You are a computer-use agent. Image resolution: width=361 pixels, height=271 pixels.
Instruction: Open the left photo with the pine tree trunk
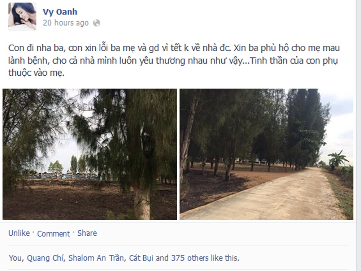pyautogui.click(x=90, y=154)
